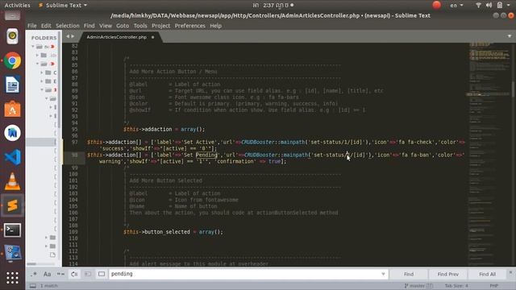Launch Google Chrome from the dock
Viewport: 516px width, 290px height.
pos(12,61)
